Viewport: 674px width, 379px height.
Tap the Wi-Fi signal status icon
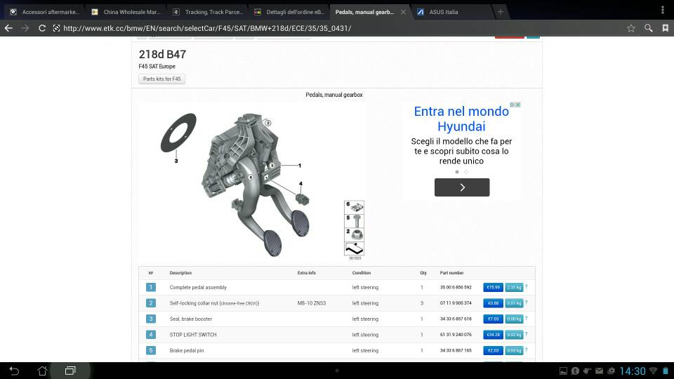tap(654, 371)
